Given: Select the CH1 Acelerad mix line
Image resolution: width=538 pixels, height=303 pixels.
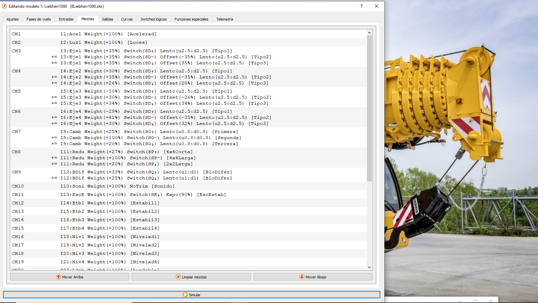Looking at the screenshot, I should pos(108,34).
